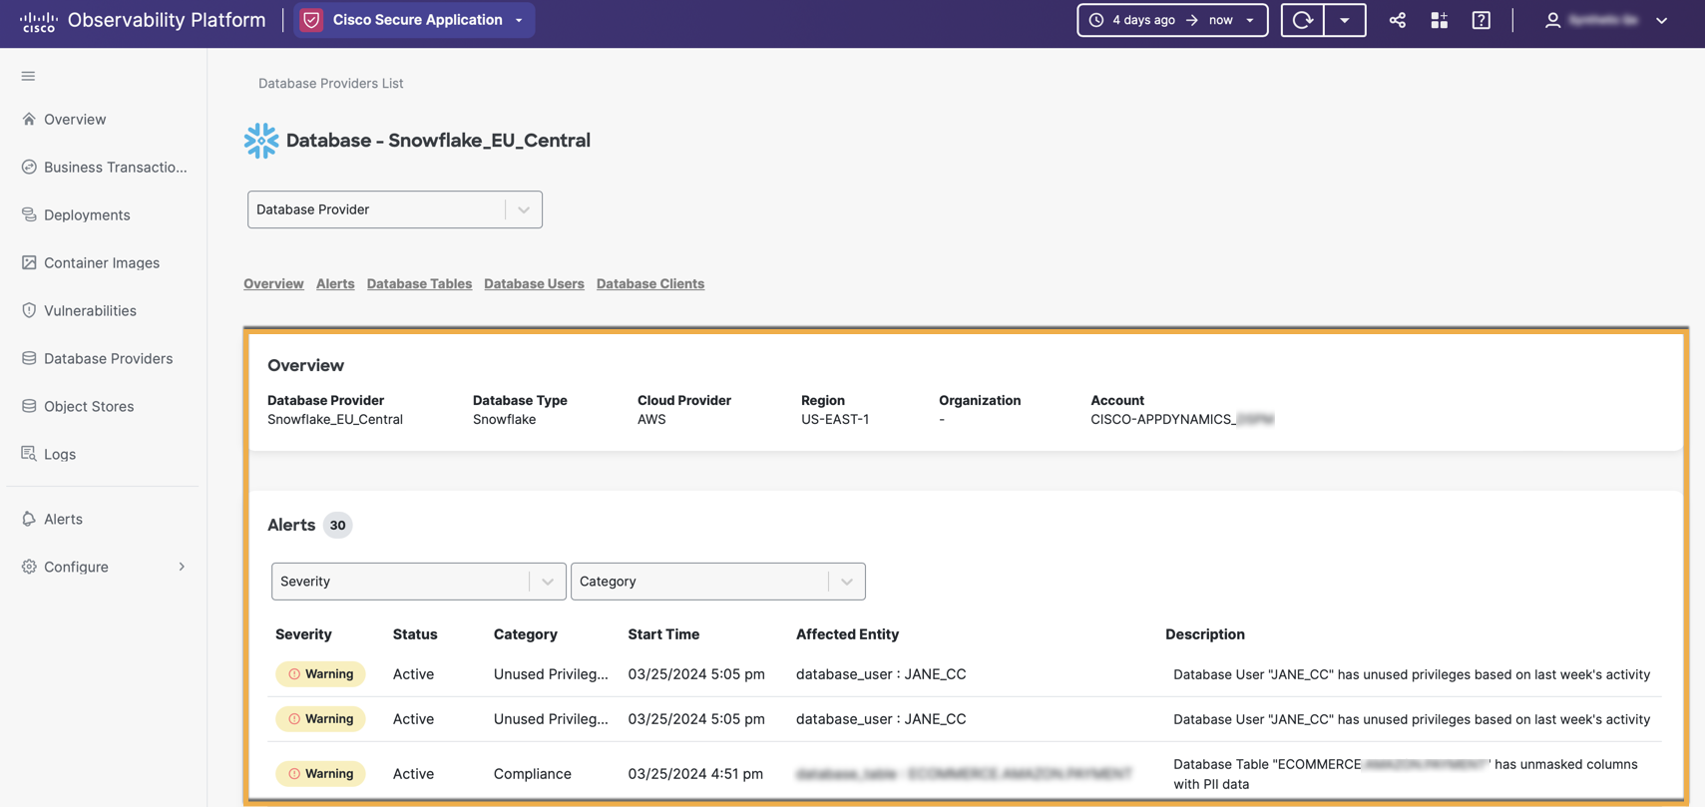
Task: Click the unmasked columns PII data description
Action: click(1406, 774)
